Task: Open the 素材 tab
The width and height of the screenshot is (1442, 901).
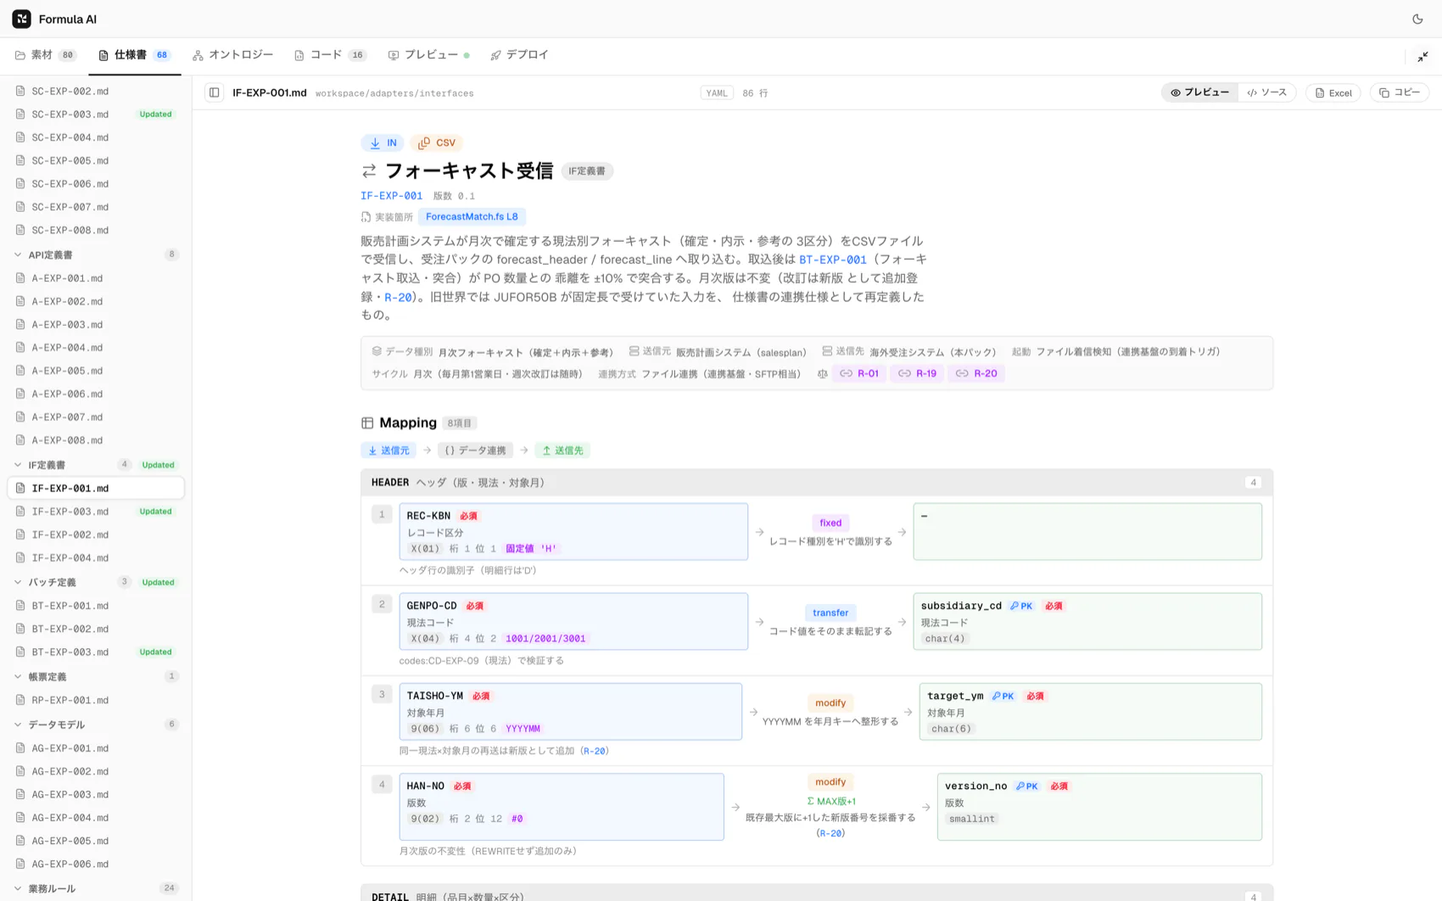Action: 46,55
